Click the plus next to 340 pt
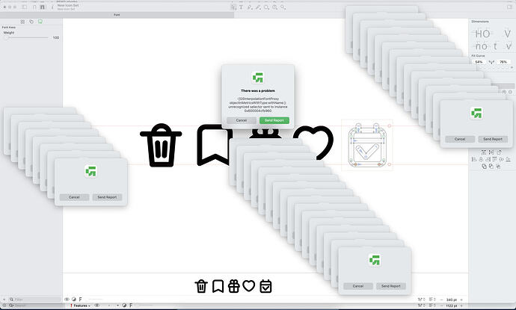This screenshot has height=310, width=516. [461, 300]
